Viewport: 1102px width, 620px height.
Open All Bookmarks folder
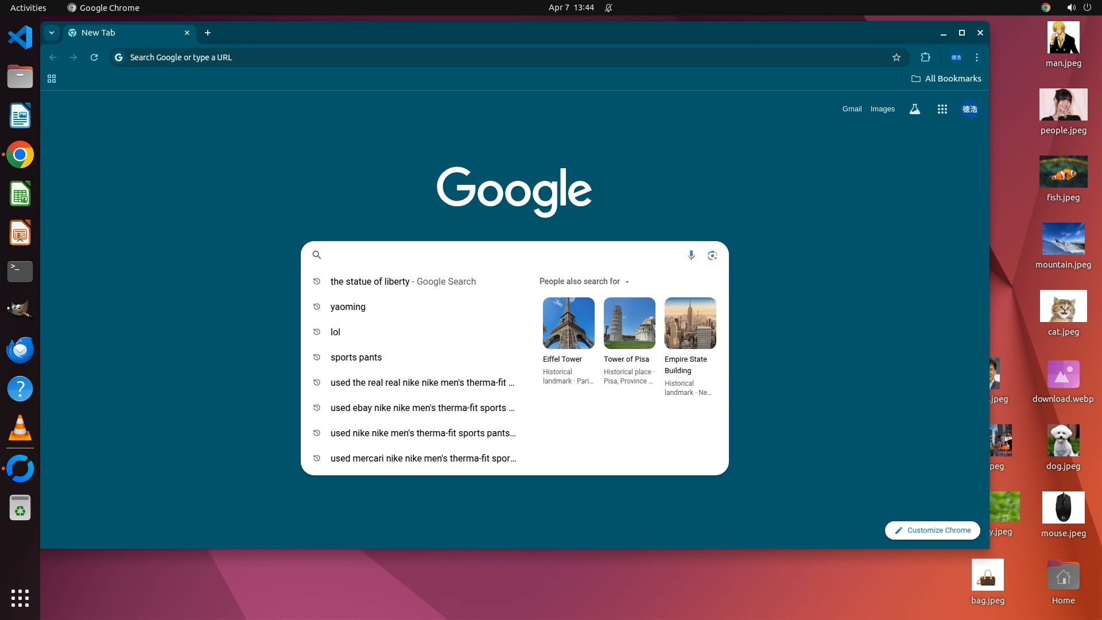[x=946, y=79]
